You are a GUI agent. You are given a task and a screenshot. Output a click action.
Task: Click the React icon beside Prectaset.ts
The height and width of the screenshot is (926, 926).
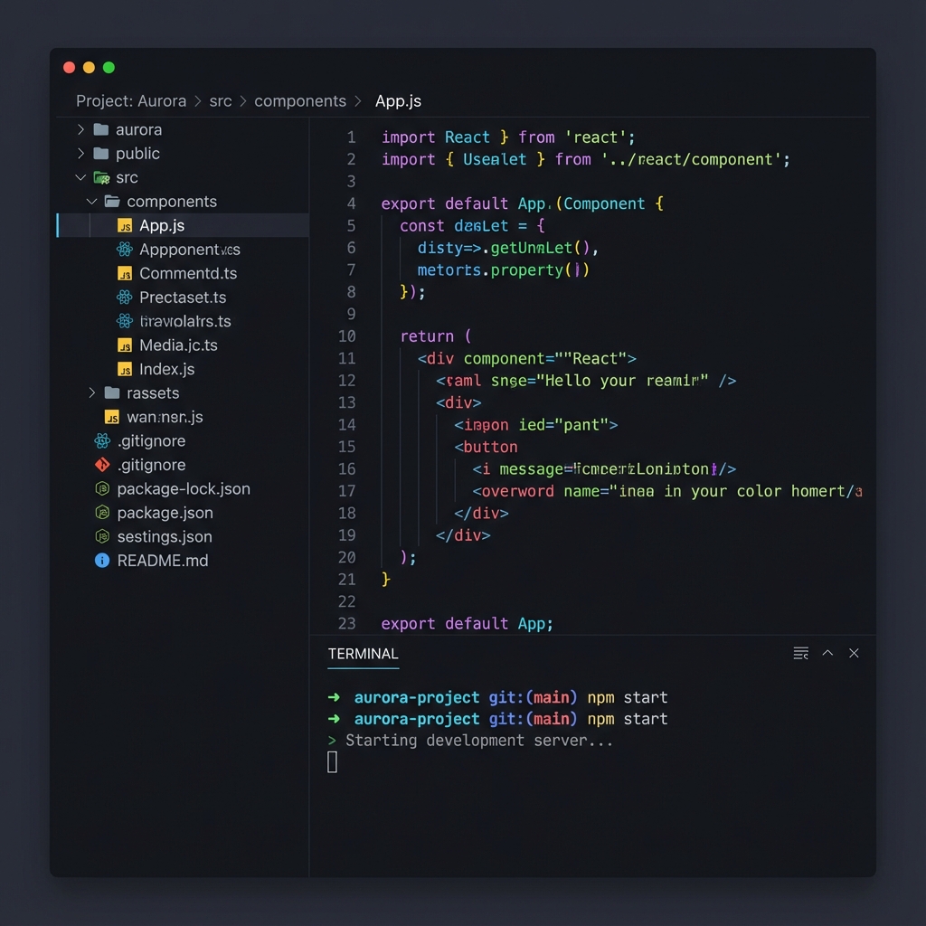[125, 298]
